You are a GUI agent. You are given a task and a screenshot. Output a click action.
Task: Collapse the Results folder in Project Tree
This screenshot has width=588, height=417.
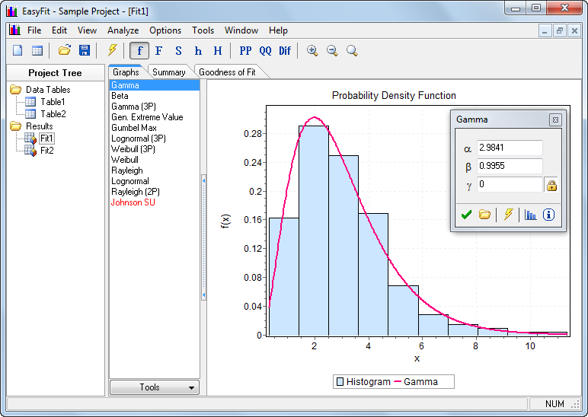[16, 126]
